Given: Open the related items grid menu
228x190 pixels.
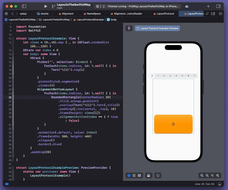Looking at the screenshot, I should (6, 14).
